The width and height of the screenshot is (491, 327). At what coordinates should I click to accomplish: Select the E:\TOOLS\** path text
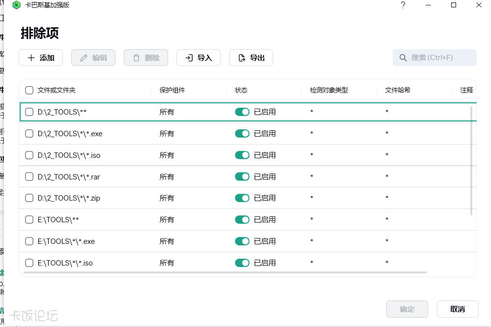[58, 220]
